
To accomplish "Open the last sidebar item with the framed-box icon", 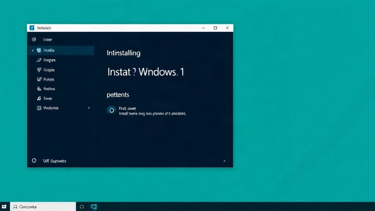I will click(x=48, y=108).
